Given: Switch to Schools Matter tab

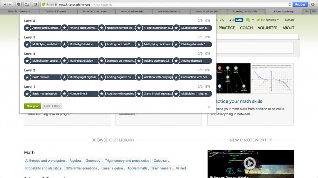Looking at the screenshot, I should 20,11.
